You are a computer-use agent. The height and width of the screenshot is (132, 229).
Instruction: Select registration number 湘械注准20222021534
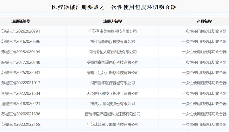pyautogui.click(x=21, y=93)
